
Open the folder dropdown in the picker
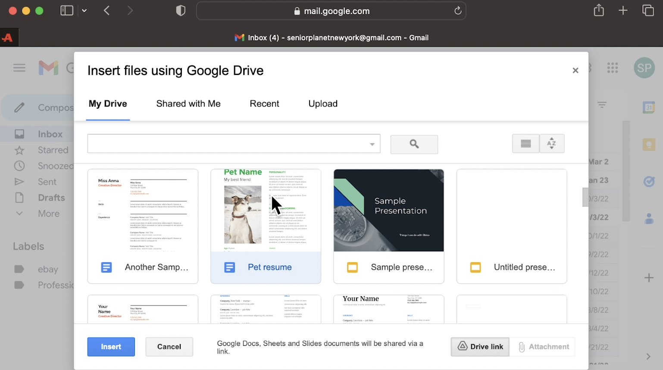[x=372, y=143]
